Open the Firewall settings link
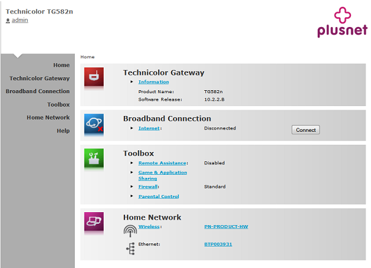This screenshot has height=268, width=371. (148, 186)
